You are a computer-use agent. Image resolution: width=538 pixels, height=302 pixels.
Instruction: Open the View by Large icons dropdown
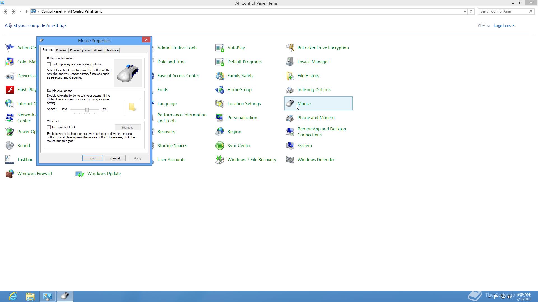click(504, 26)
